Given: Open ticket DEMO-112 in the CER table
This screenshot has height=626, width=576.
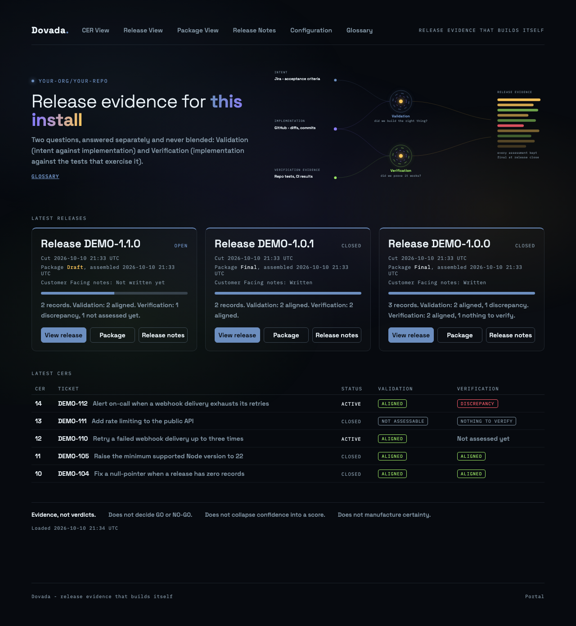Looking at the screenshot, I should [73, 403].
